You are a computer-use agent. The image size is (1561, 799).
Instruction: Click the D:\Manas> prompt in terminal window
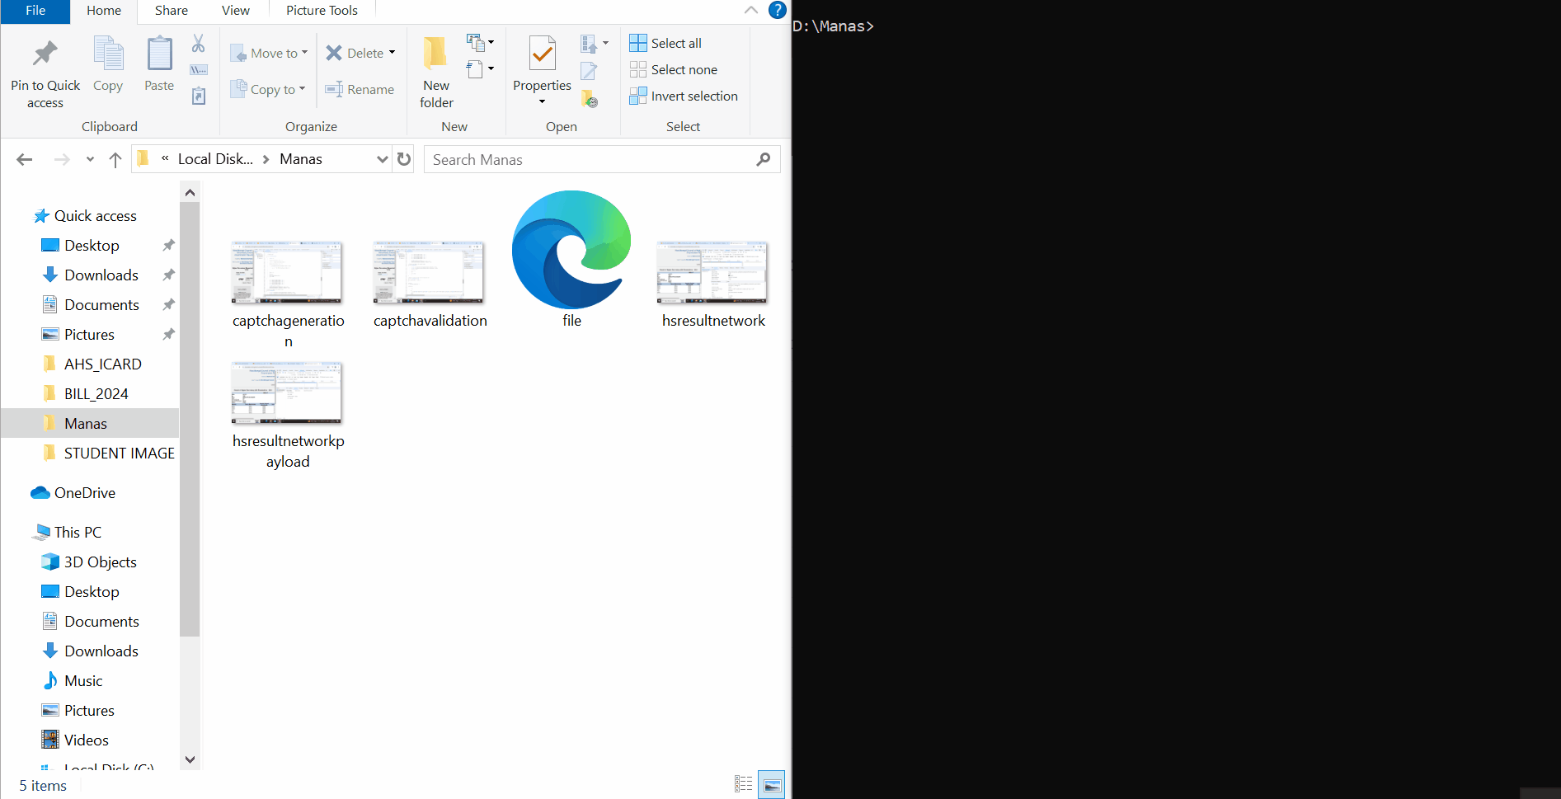(x=833, y=26)
